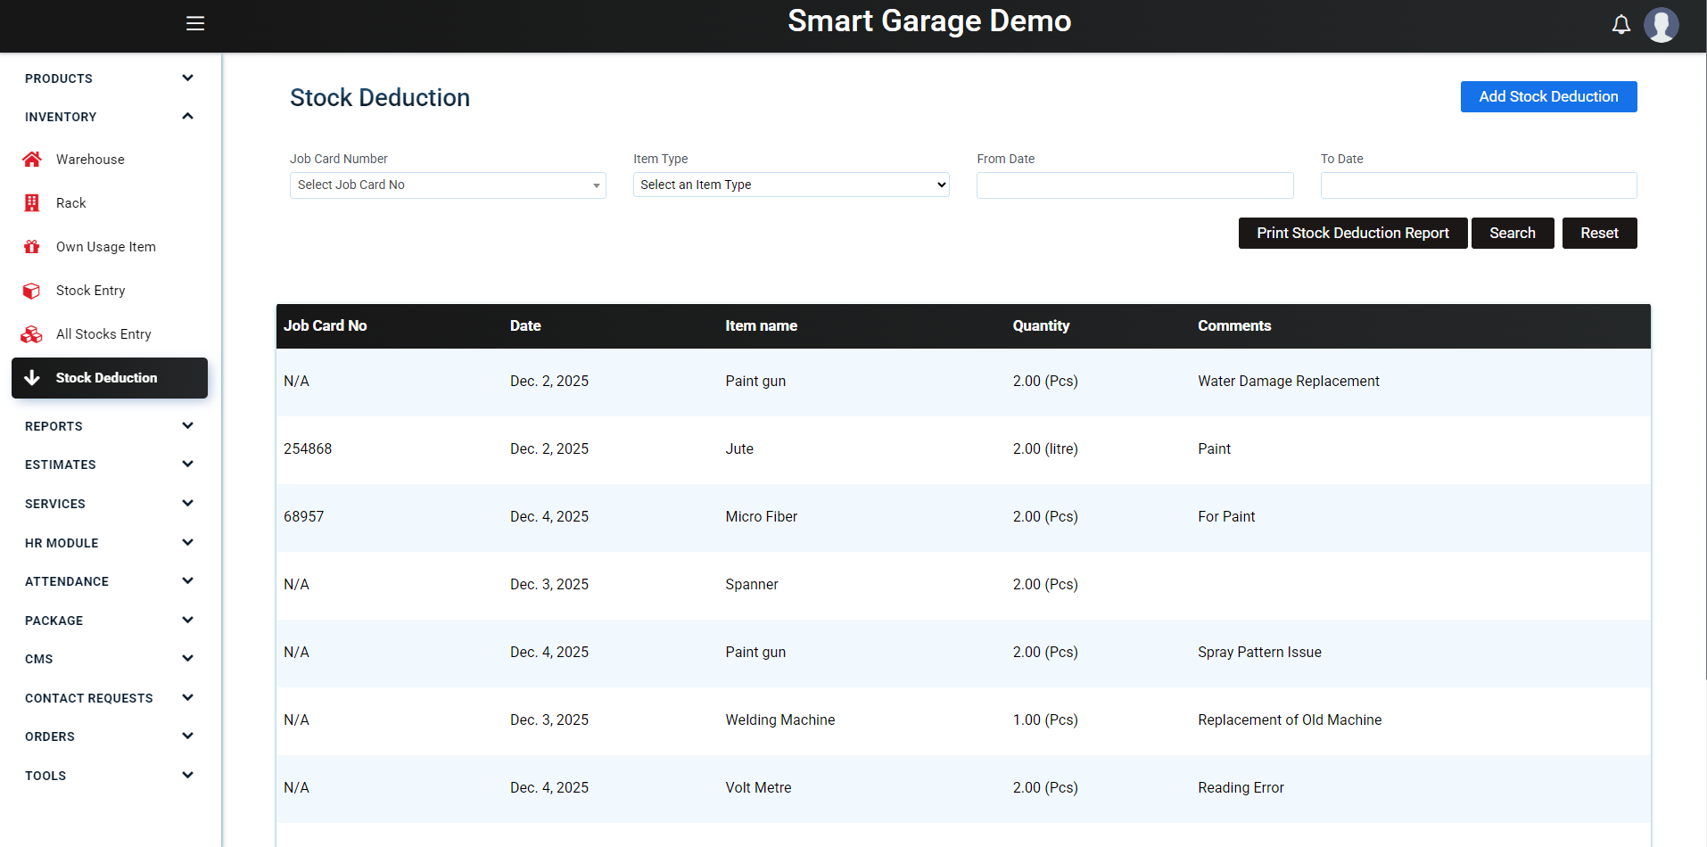
Task: Click the Reset button
Action: 1598,234
